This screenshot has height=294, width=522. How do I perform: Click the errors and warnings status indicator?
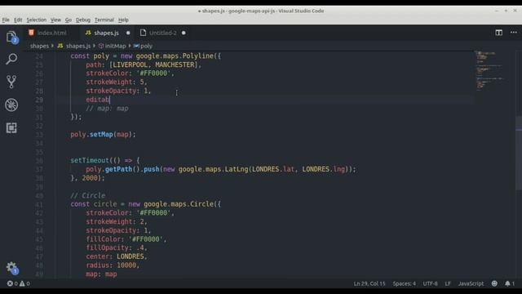coord(19,283)
